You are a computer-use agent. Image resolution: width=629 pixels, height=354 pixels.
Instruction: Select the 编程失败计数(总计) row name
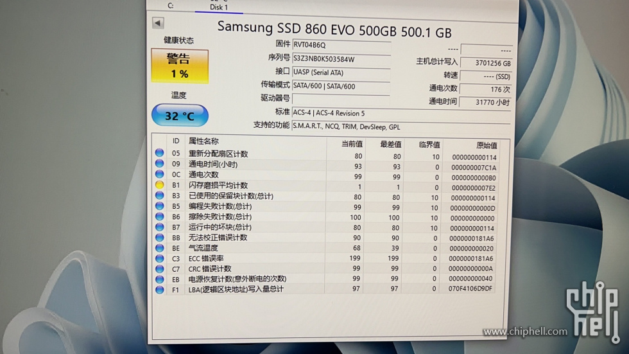pos(220,206)
